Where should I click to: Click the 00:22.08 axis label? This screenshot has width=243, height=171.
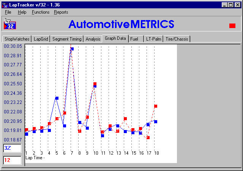[x=13, y=112]
